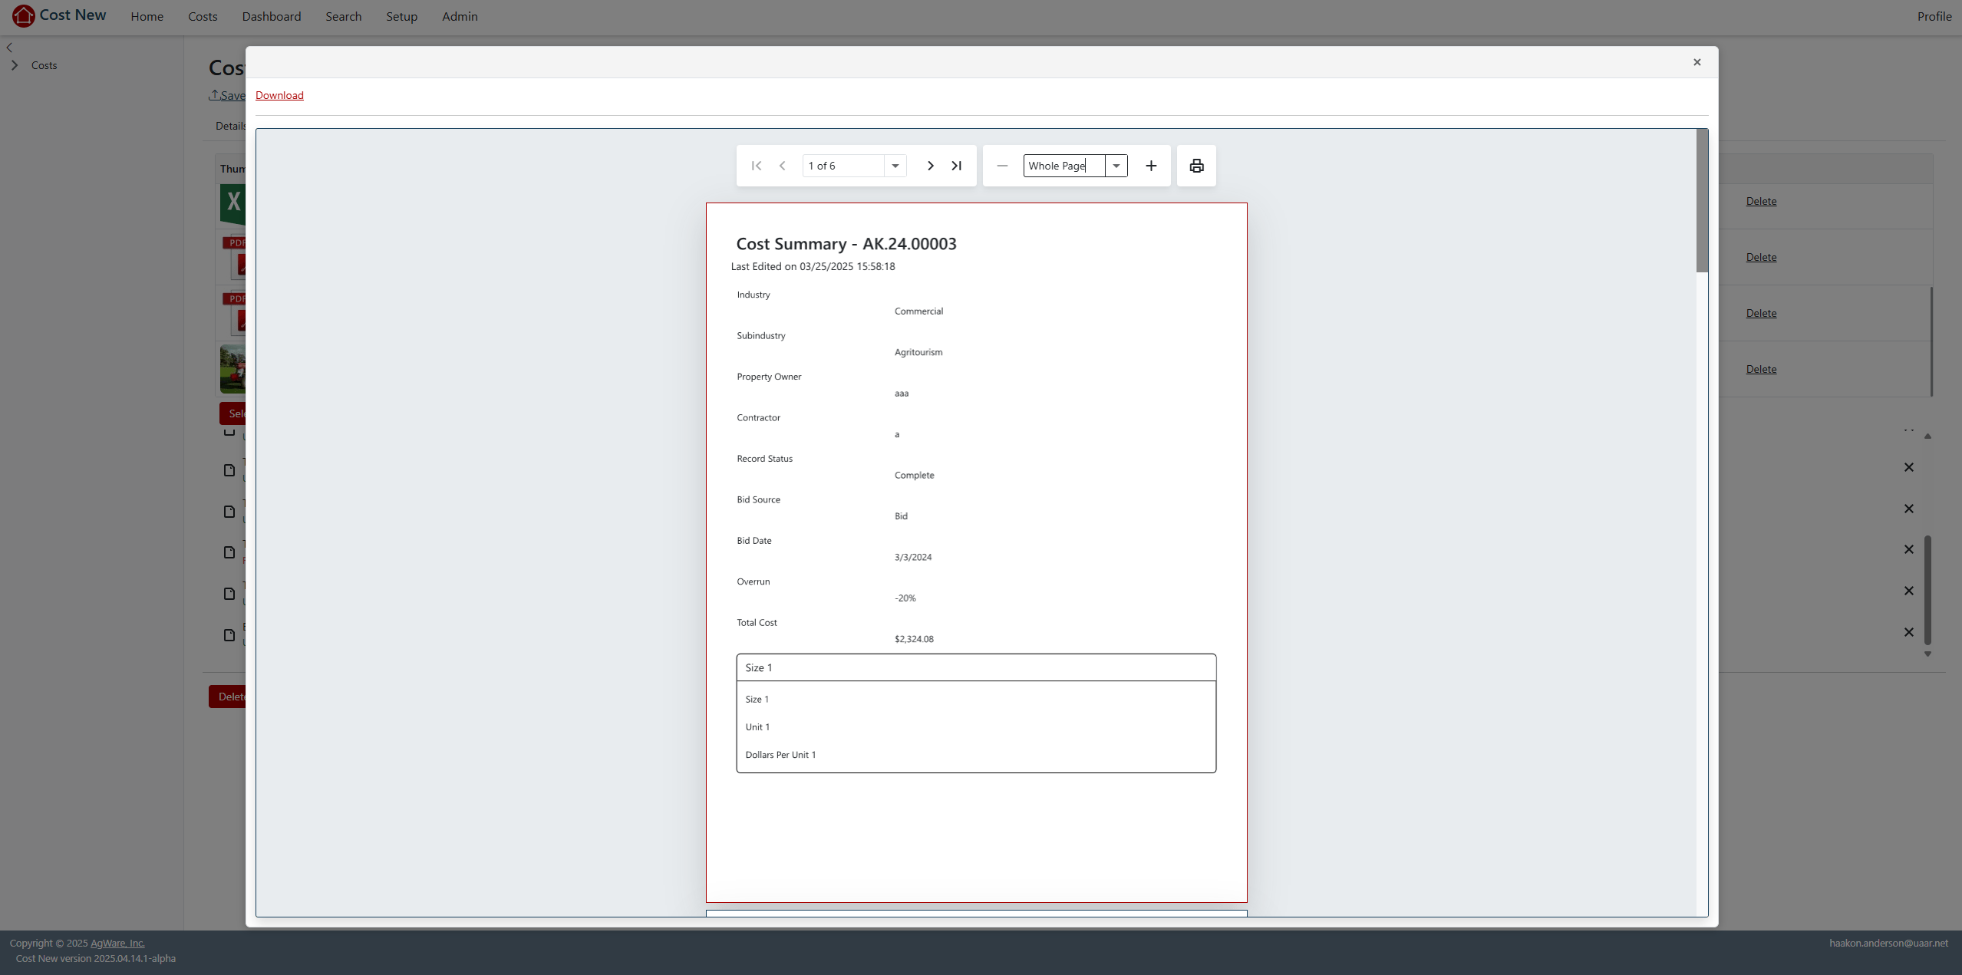Expand the Costs tree item
The image size is (1962, 975).
tap(15, 65)
